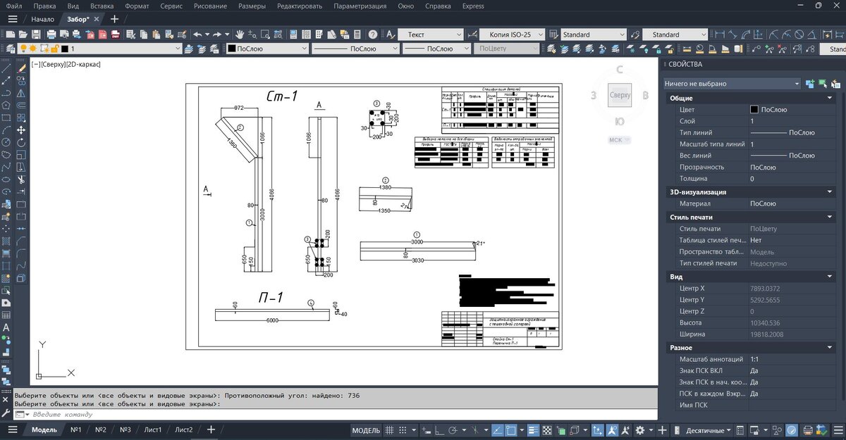This screenshot has height=440, width=846.
Task: Click the Undo arrow icon
Action: pos(197,34)
